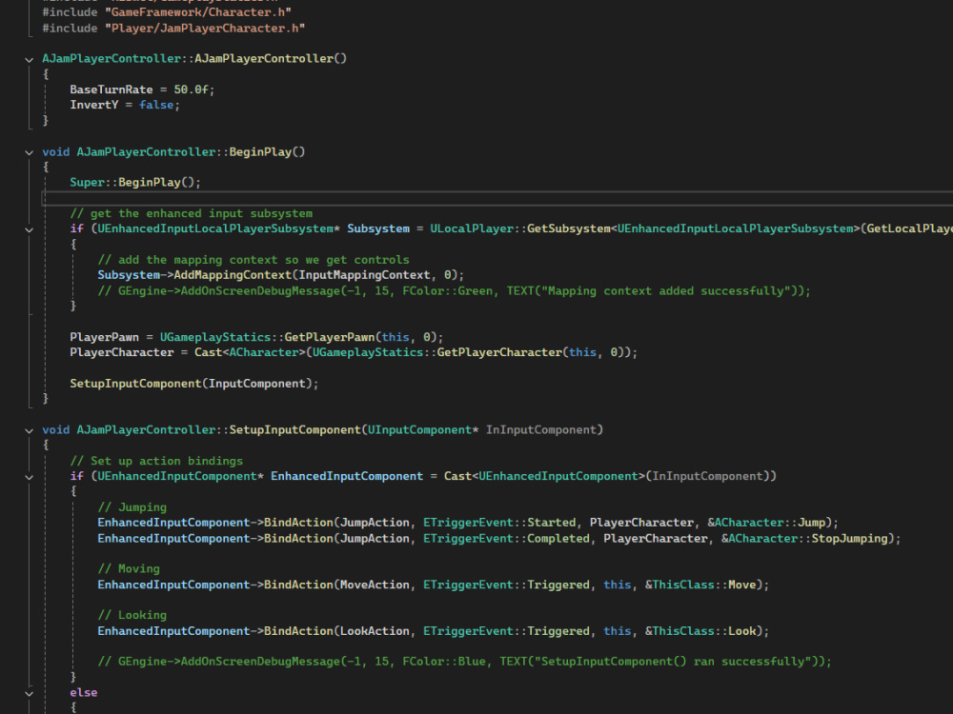Viewport: 953px width, 714px height.
Task: Click the 50.0f value
Action: click(192, 89)
